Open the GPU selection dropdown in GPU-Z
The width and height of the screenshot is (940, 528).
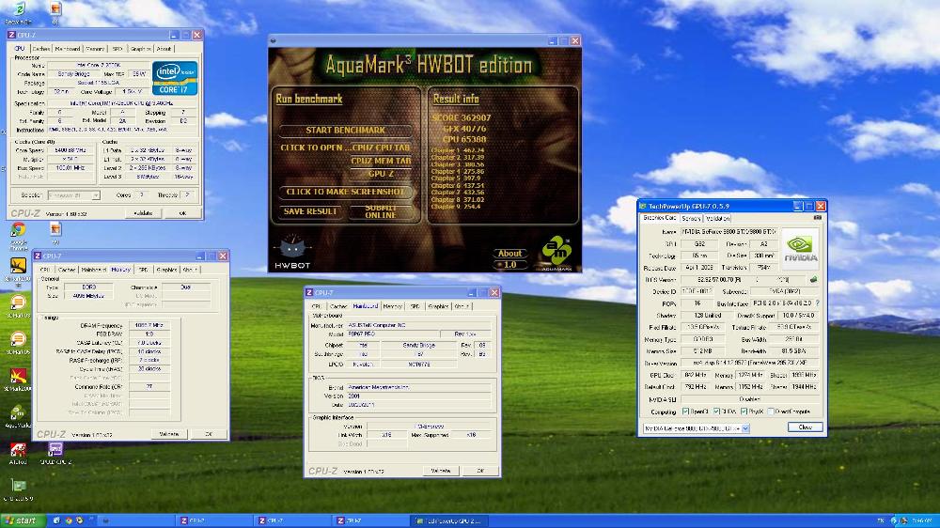[745, 428]
